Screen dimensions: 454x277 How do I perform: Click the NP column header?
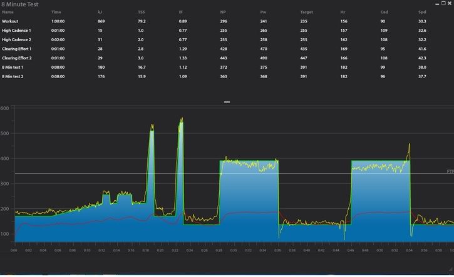click(223, 12)
